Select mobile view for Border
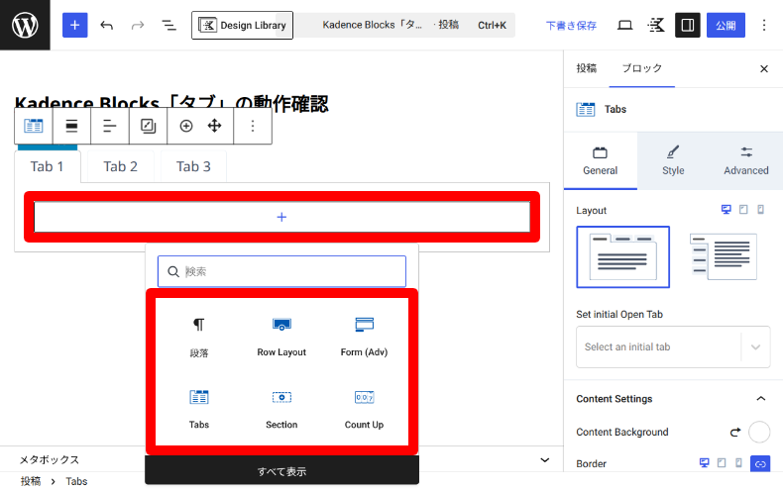The height and width of the screenshot is (491, 783). (738, 463)
